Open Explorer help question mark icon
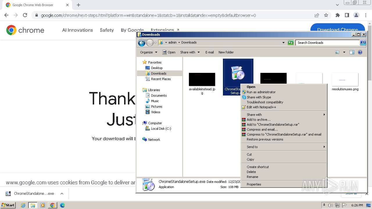 [x=360, y=52]
